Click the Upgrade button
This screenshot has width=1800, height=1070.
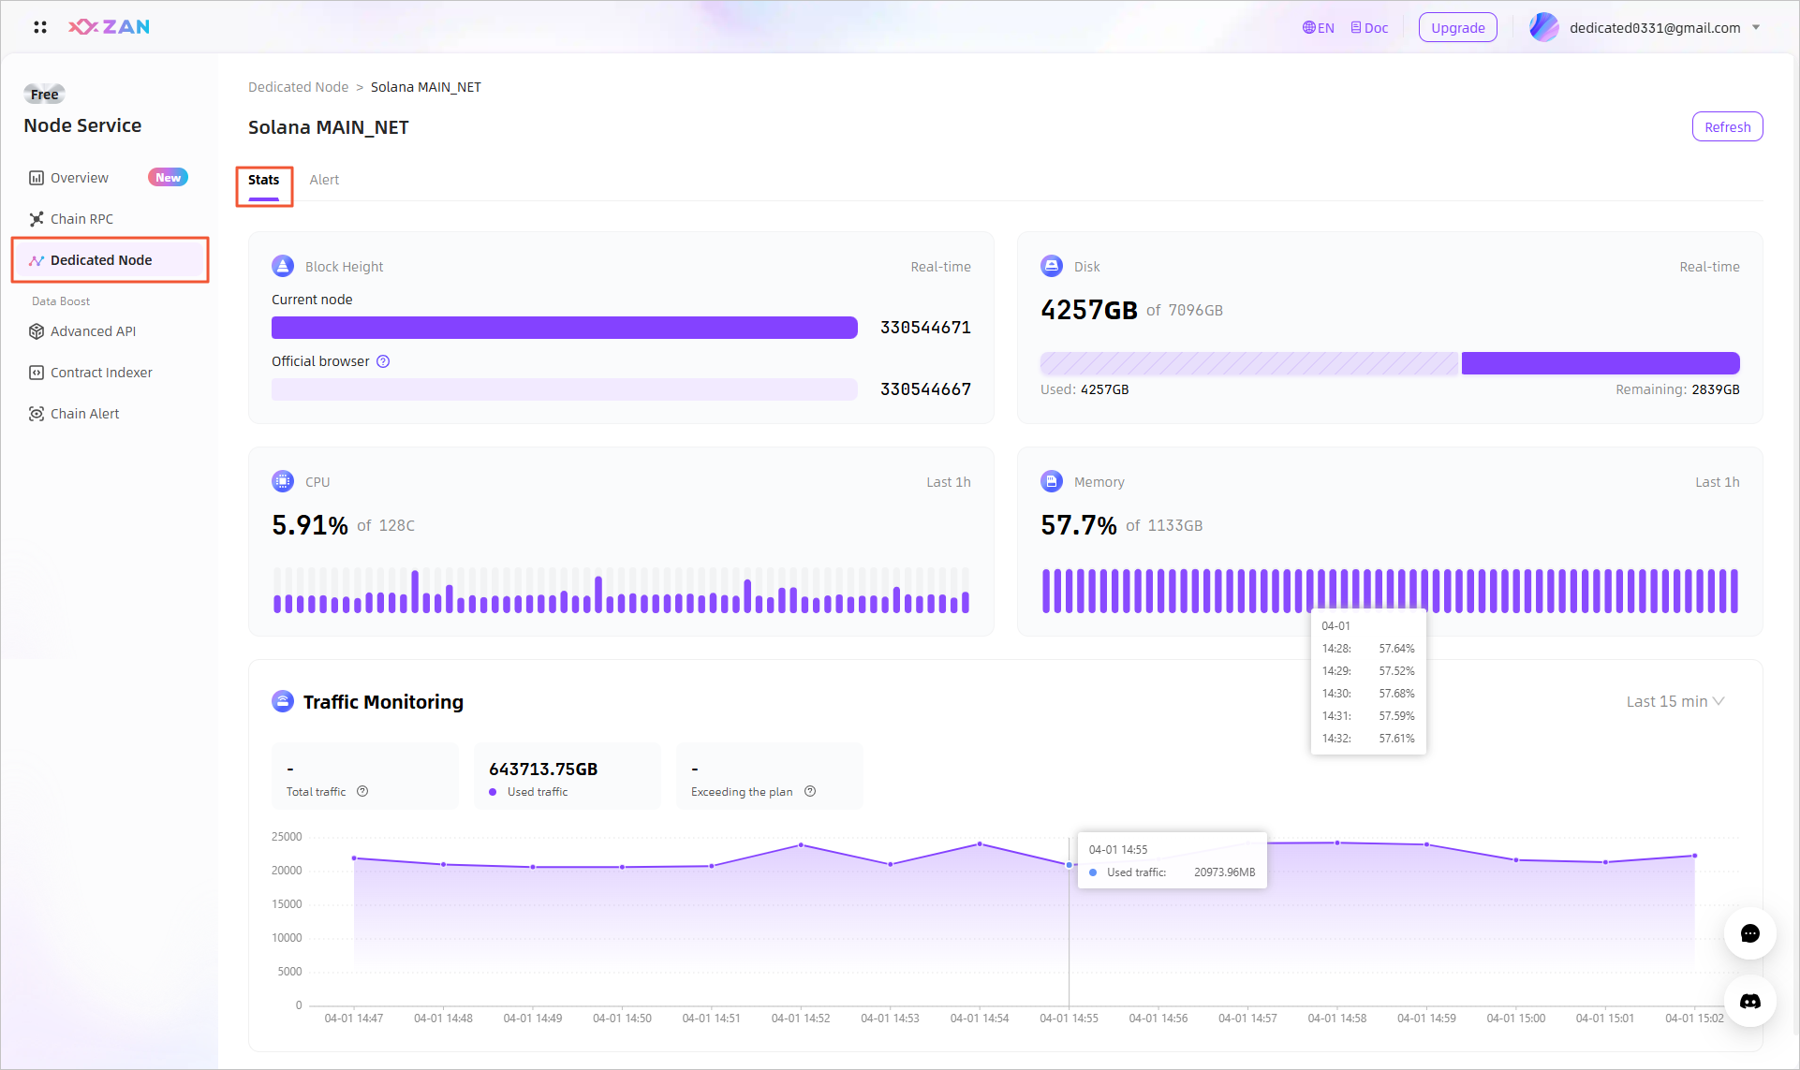[1457, 27]
